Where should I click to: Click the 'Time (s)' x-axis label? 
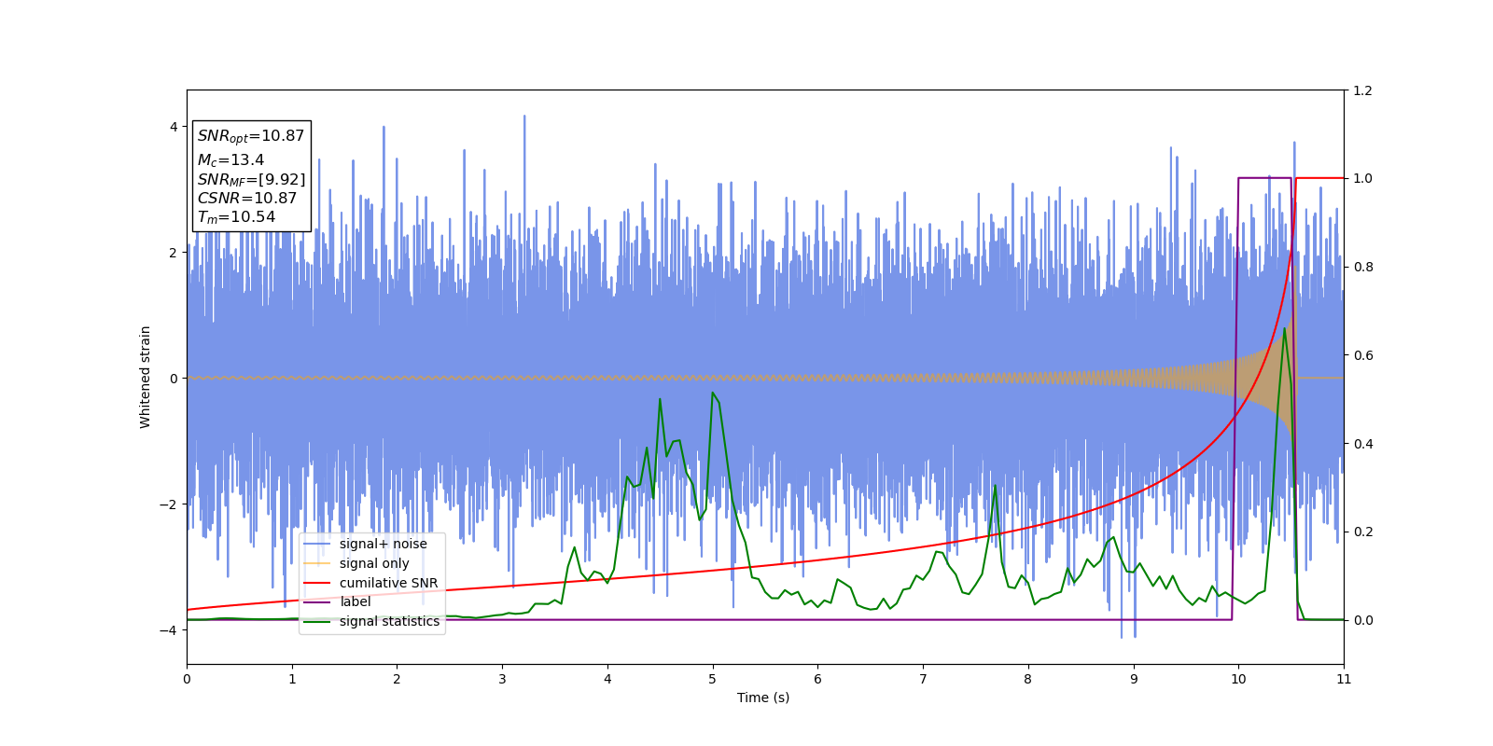[x=763, y=698]
